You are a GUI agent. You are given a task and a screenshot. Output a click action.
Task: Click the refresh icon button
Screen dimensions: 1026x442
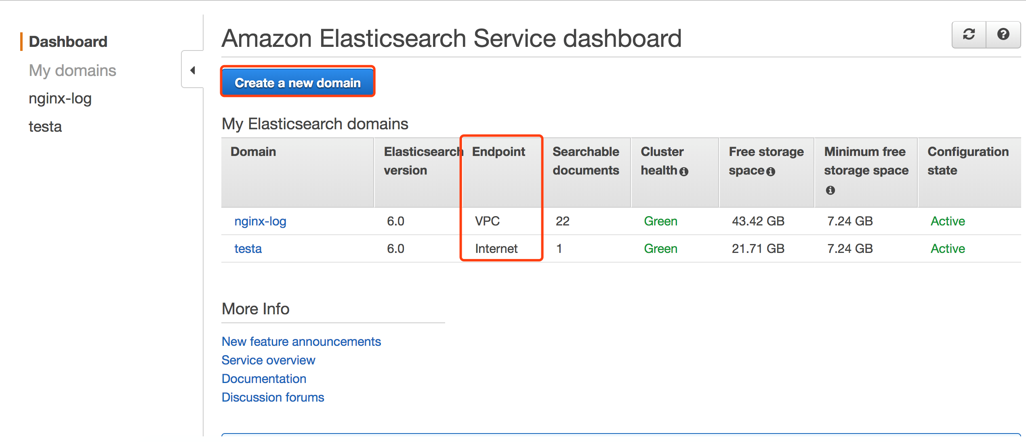[969, 34]
